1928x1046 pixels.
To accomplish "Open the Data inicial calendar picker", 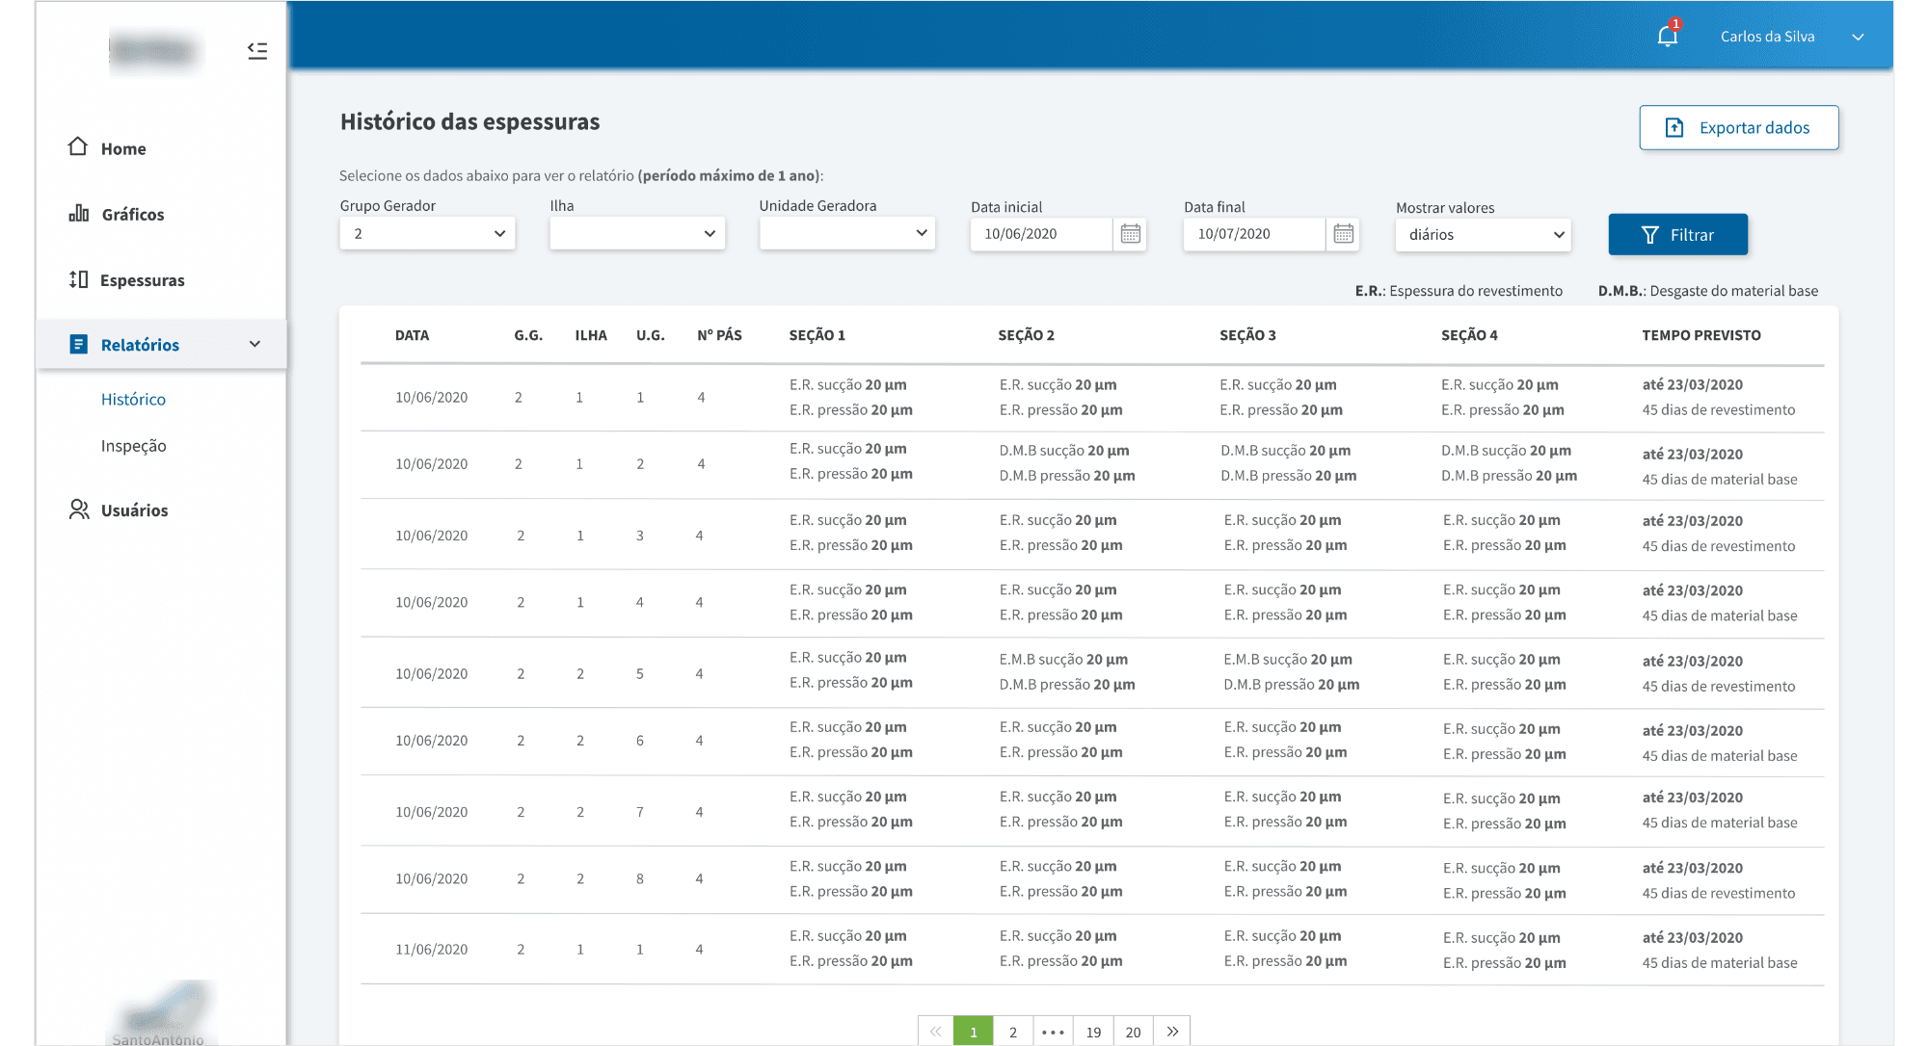I will point(1130,234).
